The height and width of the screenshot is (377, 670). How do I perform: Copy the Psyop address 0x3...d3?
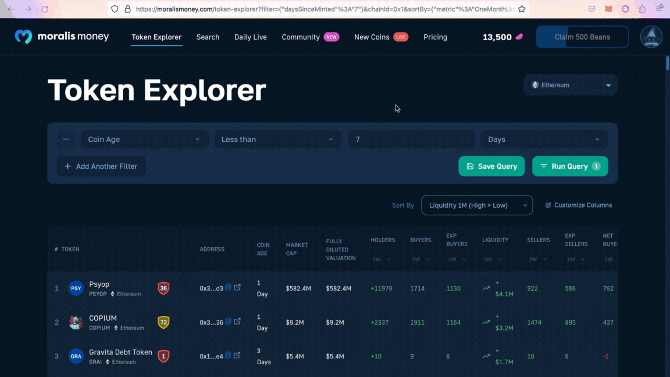tap(228, 287)
